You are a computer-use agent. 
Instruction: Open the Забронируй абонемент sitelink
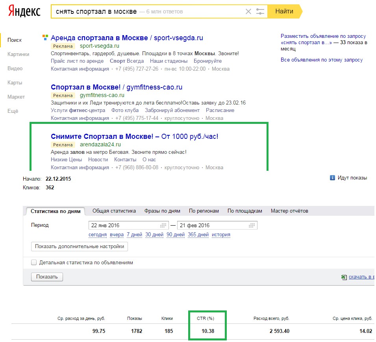tap(172, 110)
